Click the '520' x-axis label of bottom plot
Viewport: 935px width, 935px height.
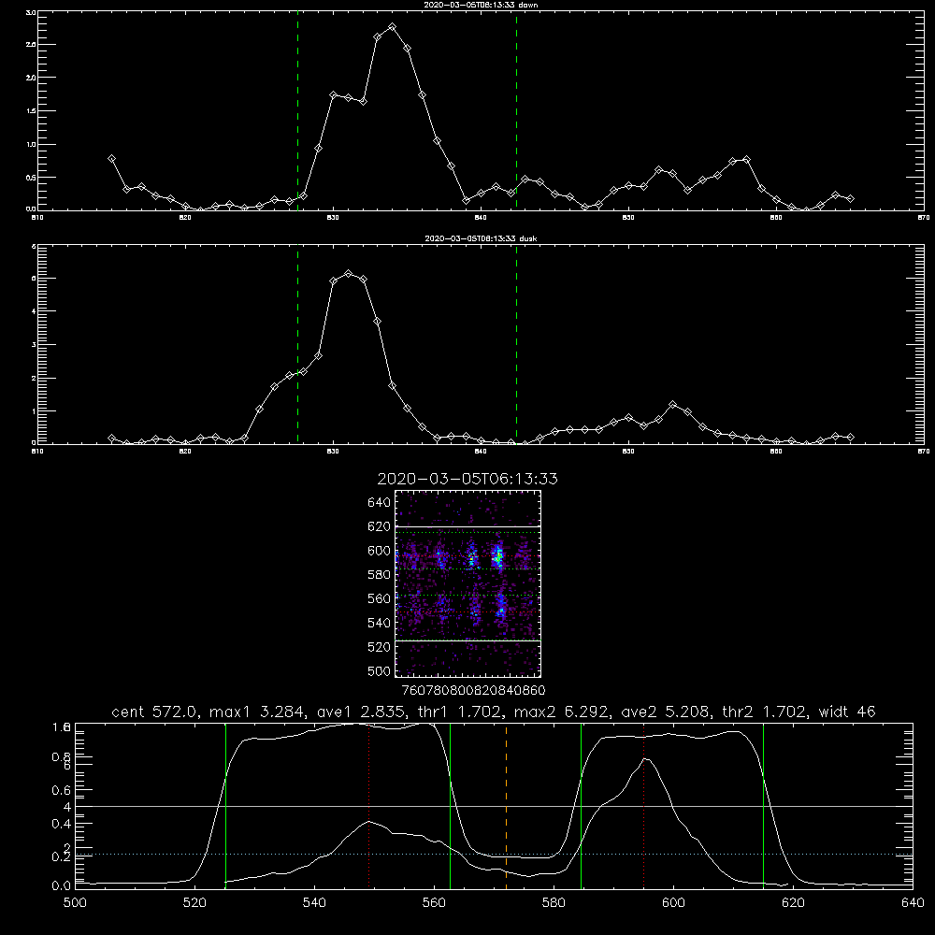(x=194, y=903)
